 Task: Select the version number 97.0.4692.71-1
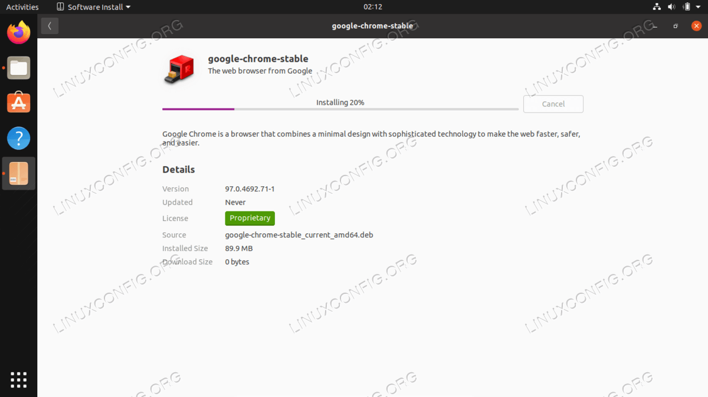click(250, 189)
